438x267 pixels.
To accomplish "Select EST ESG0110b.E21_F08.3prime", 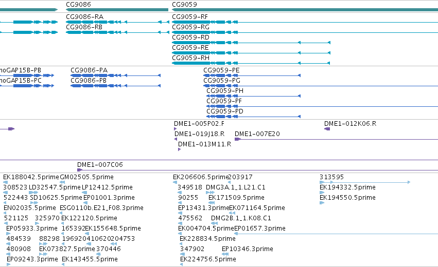I will [x=102, y=208].
